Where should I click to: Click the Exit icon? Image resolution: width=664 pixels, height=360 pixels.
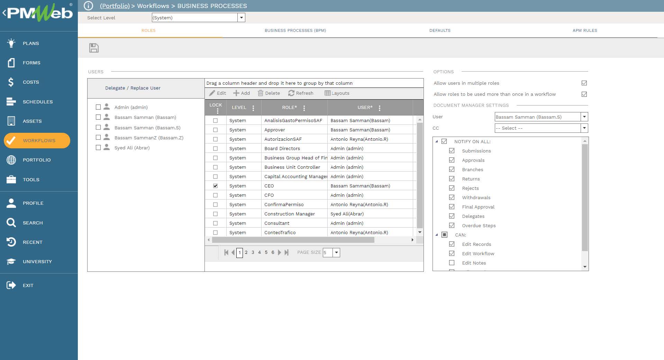pos(11,285)
